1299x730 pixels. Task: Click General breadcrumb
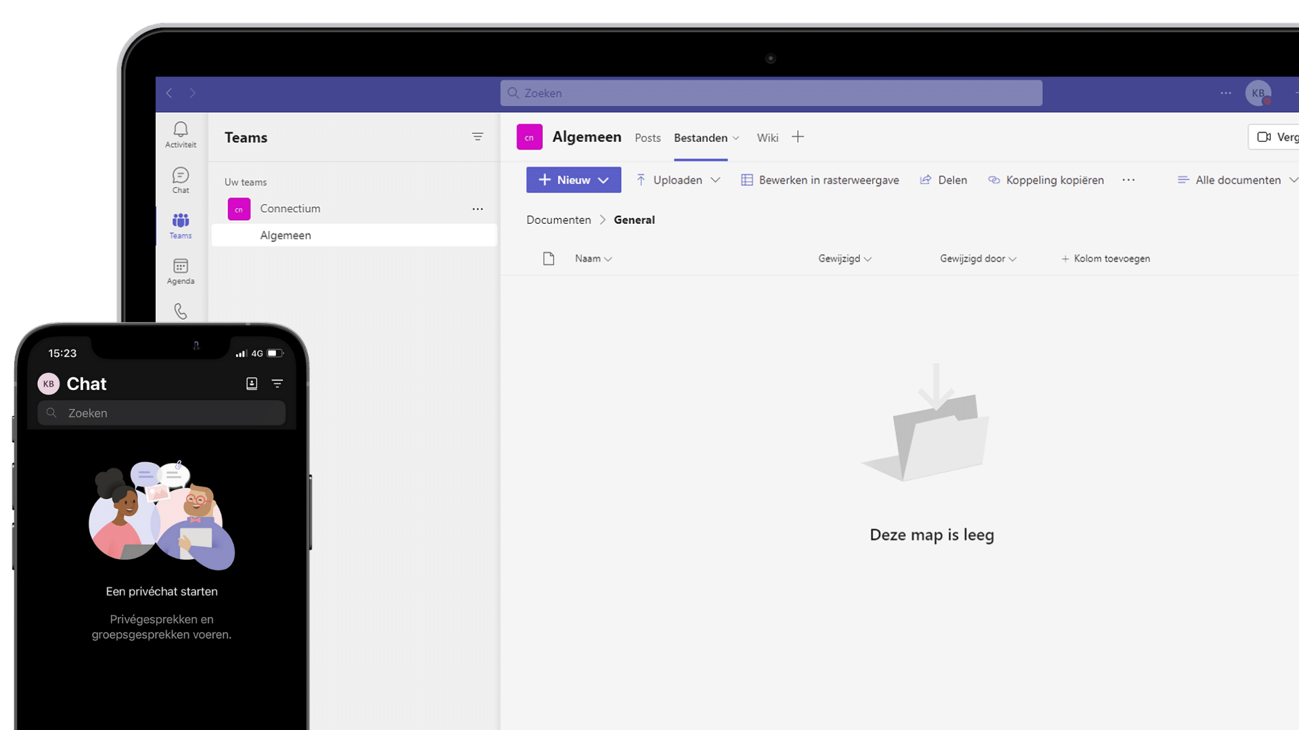point(634,220)
